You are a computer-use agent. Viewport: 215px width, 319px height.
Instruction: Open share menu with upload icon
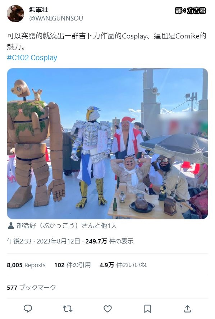(187, 309)
